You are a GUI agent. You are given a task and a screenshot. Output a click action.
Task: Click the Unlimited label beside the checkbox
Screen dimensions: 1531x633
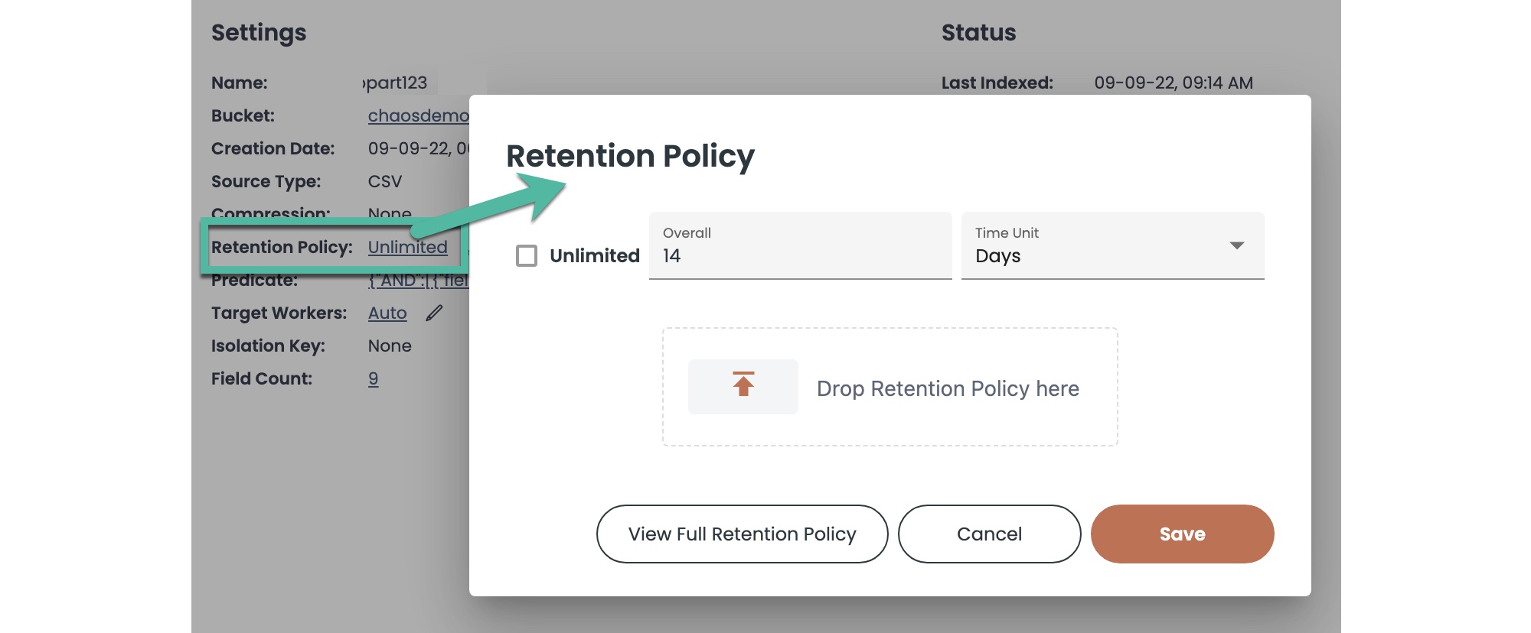[x=594, y=255]
